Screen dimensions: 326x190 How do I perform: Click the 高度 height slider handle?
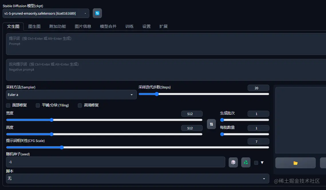pyautogui.click(x=52, y=134)
